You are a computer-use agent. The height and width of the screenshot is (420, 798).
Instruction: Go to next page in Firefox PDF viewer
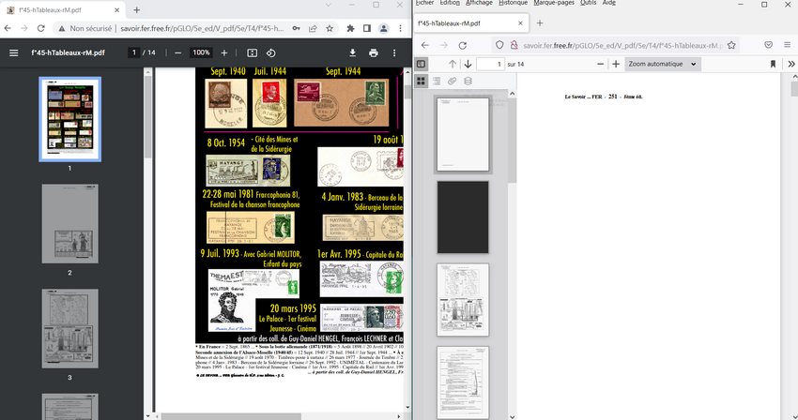click(x=468, y=64)
